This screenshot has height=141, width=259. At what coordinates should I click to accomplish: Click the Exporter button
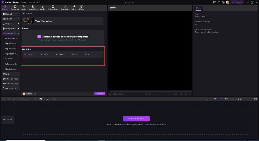click(x=237, y=2)
